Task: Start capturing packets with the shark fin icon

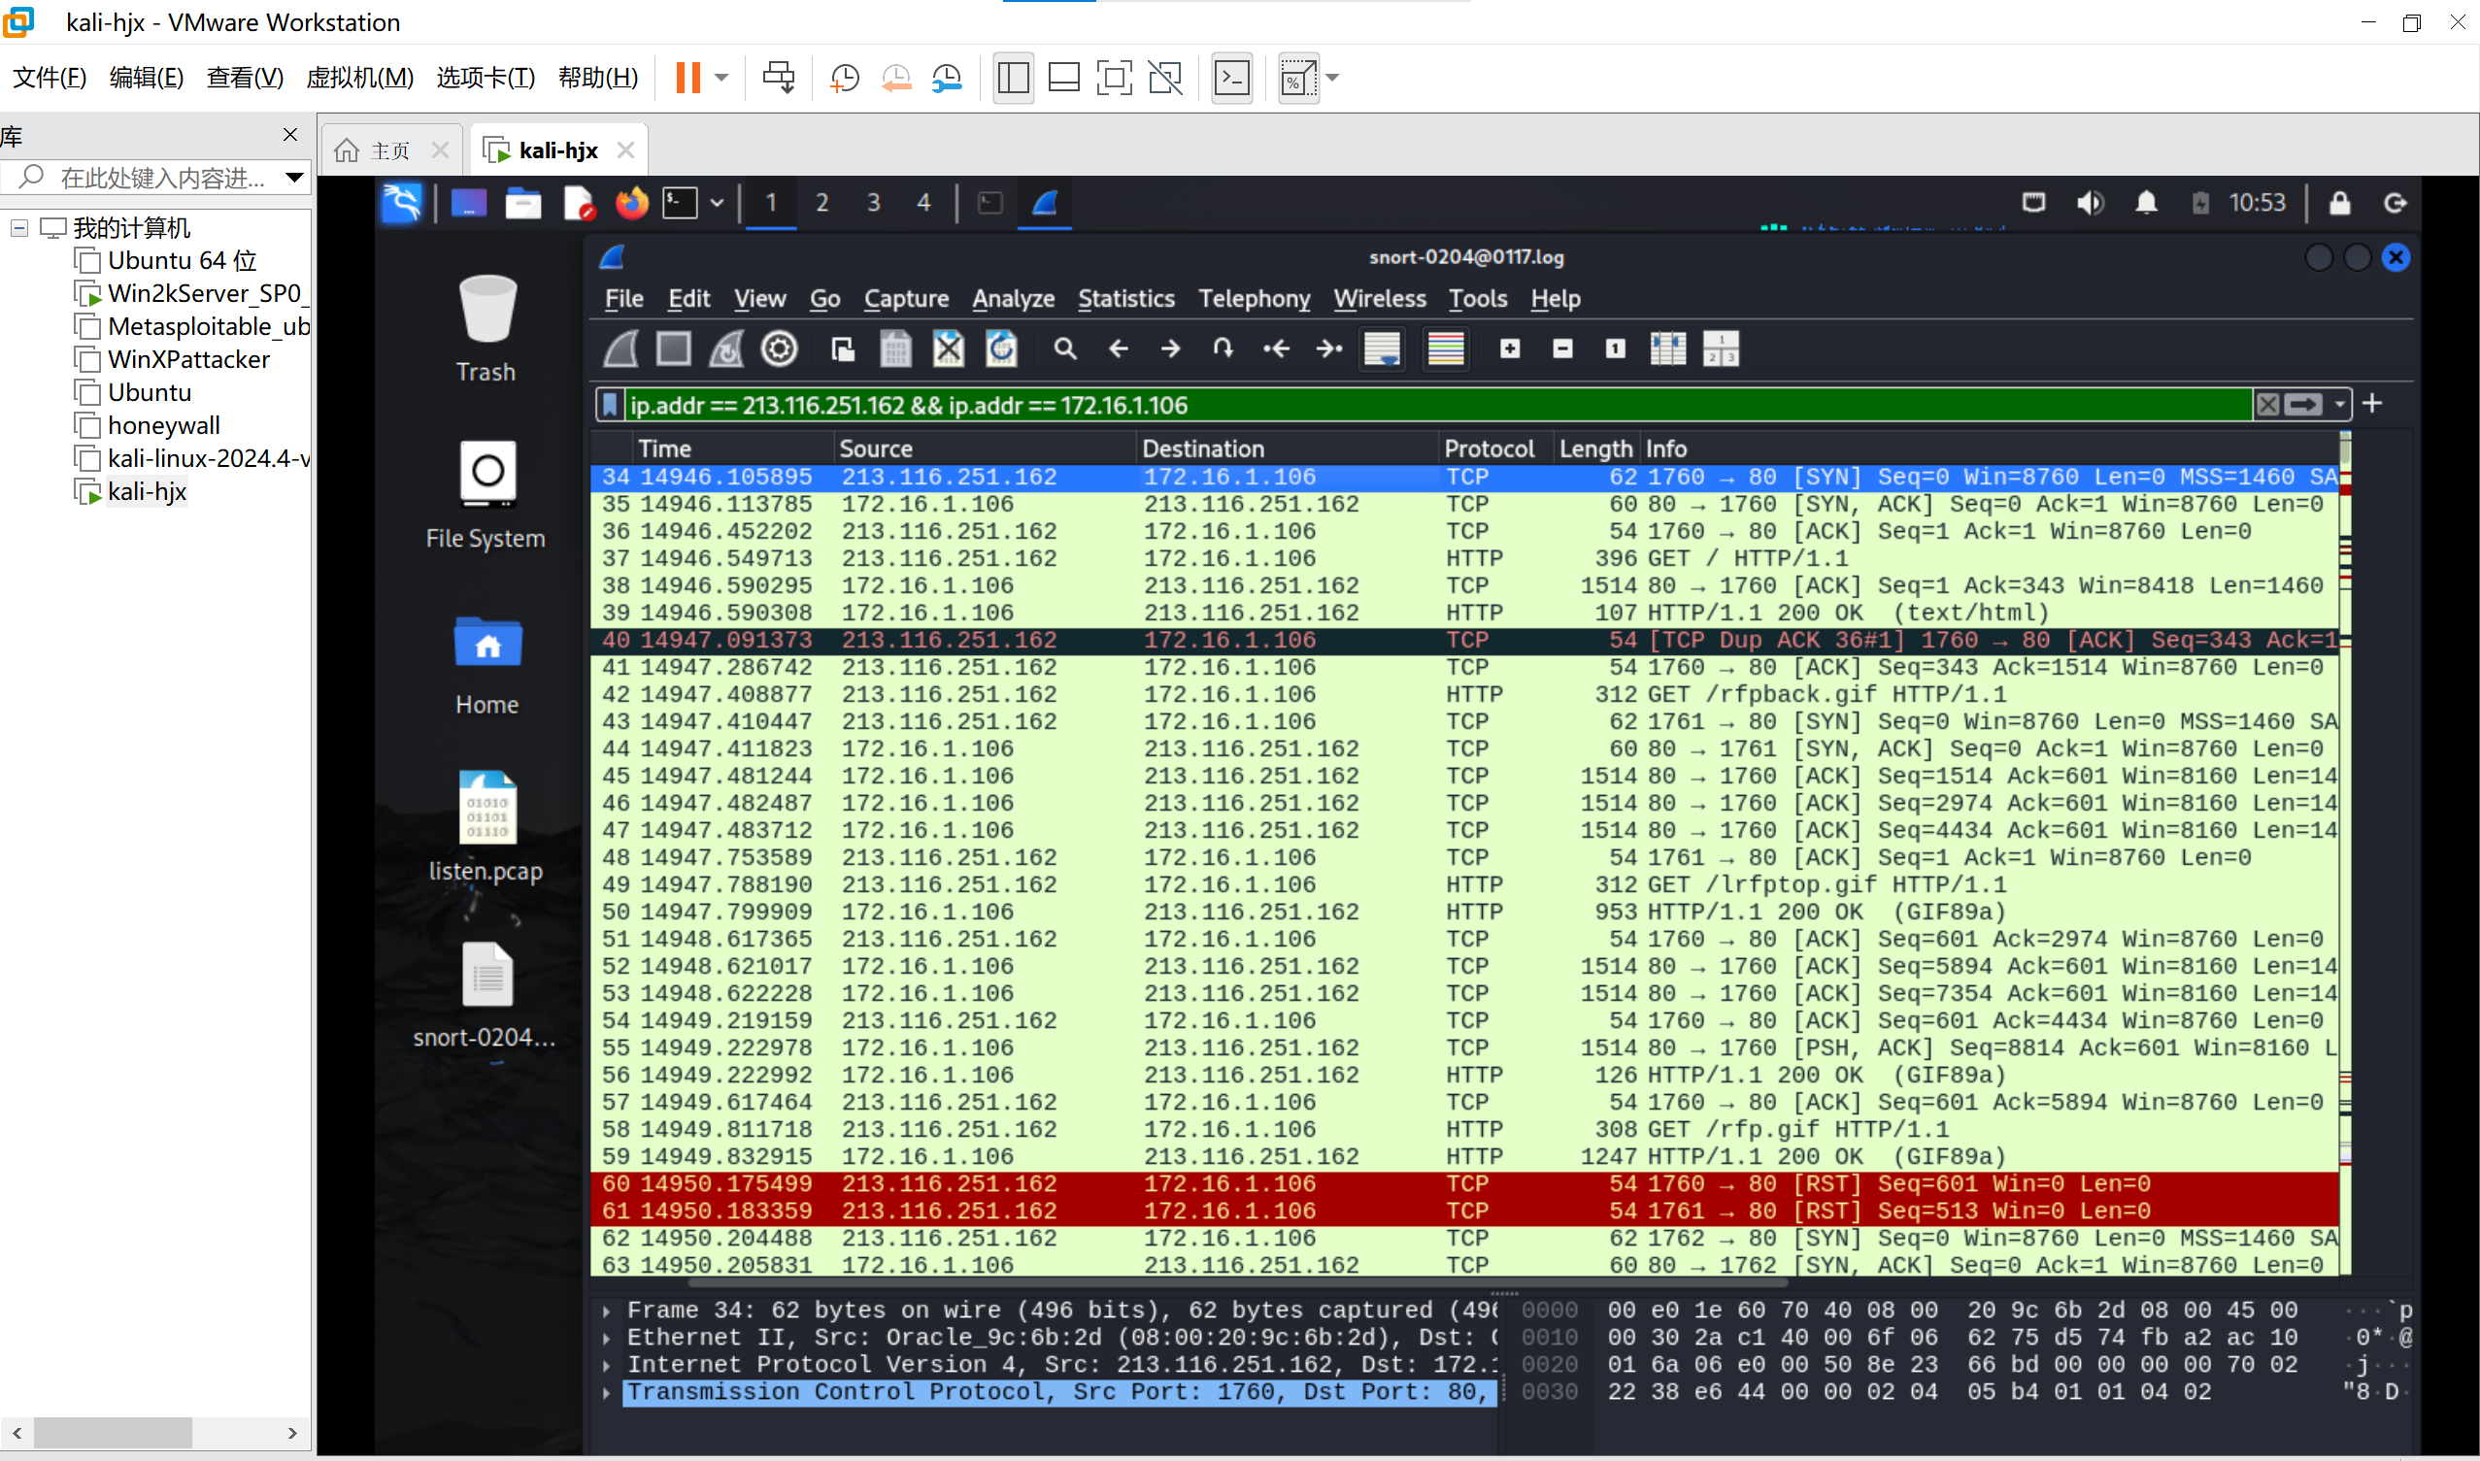Action: (621, 349)
